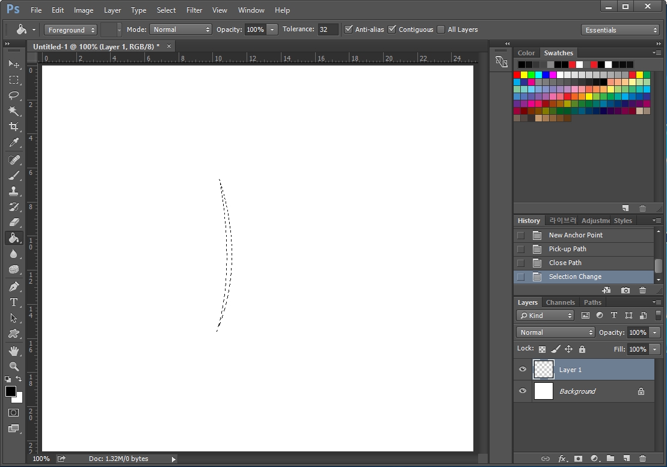
Task: Toggle the Contiguous checkbox
Action: click(392, 29)
